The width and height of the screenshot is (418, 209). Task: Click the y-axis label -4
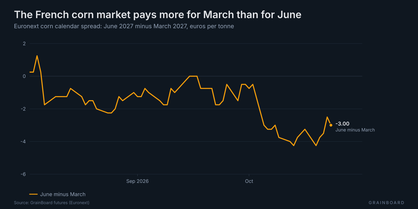(x=23, y=142)
